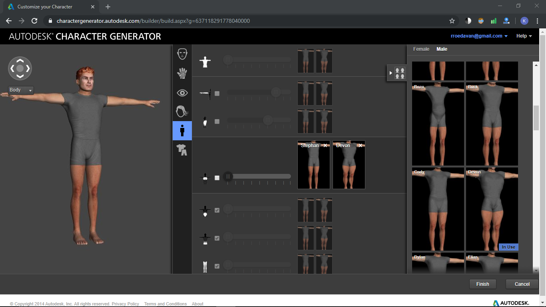The width and height of the screenshot is (546, 307).
Task: Remove Devon from the blend slot
Action: coord(360,146)
